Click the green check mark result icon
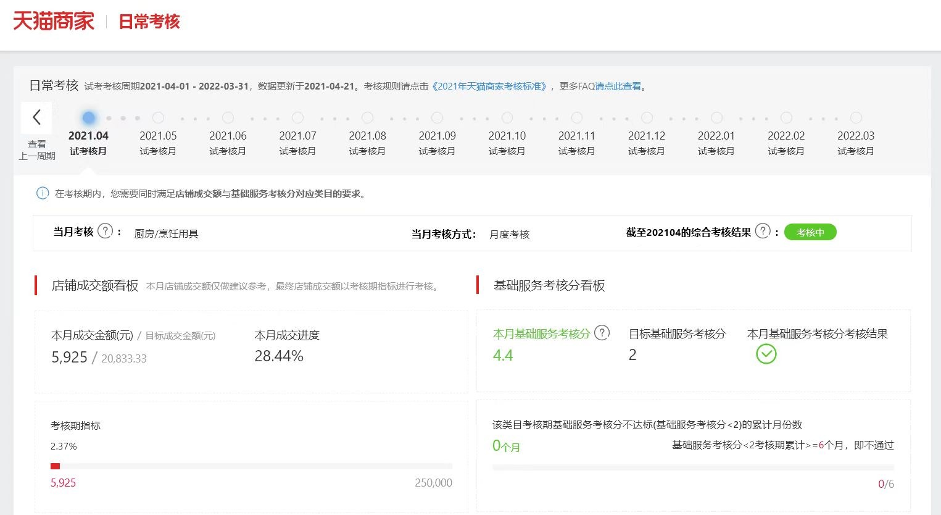The height and width of the screenshot is (515, 941). pyautogui.click(x=766, y=354)
